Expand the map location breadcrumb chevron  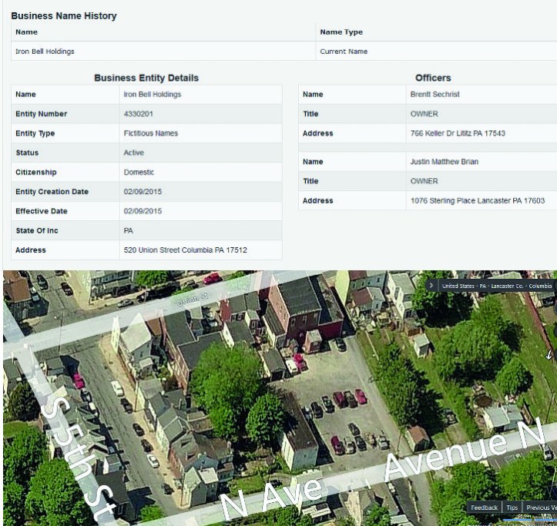click(432, 286)
